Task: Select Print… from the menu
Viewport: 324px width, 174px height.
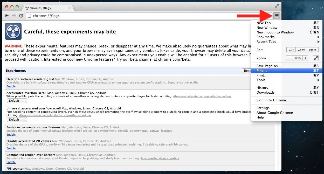Action: click(287, 75)
